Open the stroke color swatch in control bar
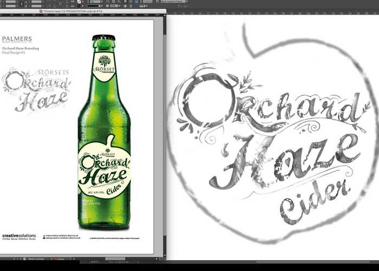The height and width of the screenshot is (271, 379). [x=79, y=6]
